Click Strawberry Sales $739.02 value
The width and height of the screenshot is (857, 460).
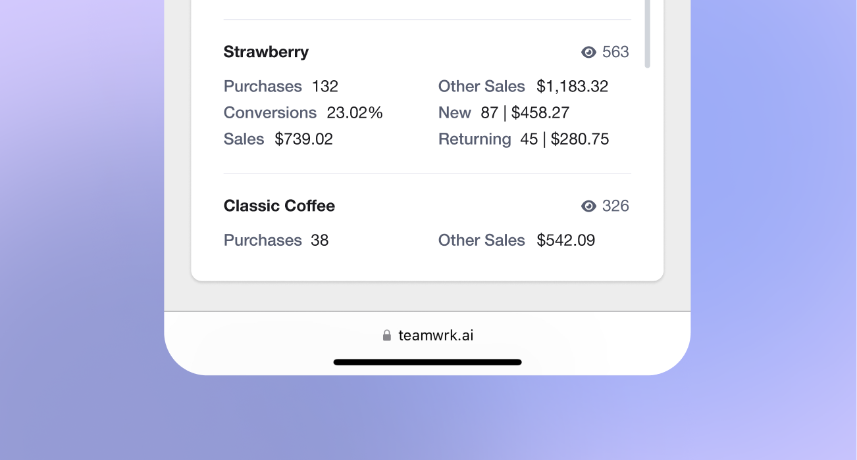304,139
